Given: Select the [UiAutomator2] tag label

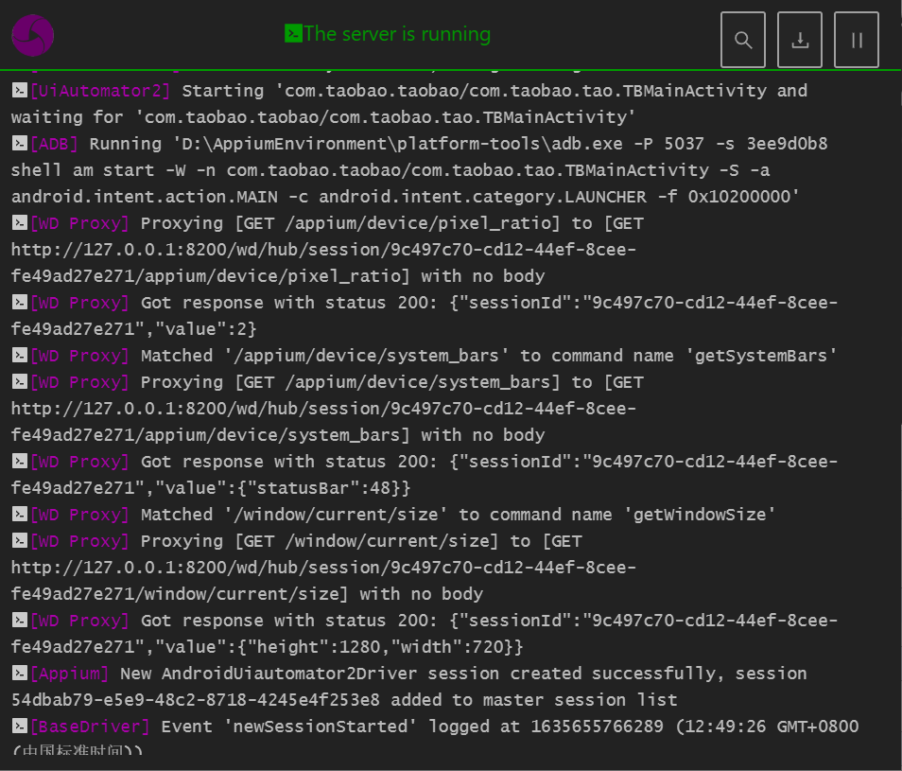Looking at the screenshot, I should 100,91.
